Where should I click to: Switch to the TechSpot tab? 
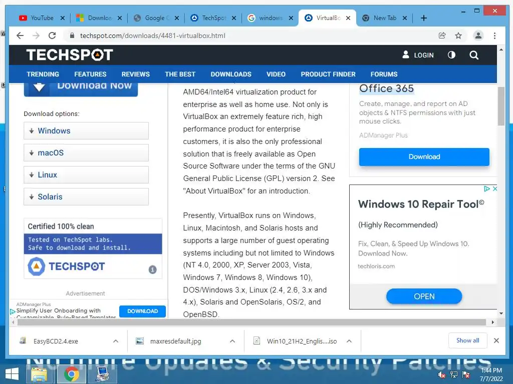click(213, 18)
